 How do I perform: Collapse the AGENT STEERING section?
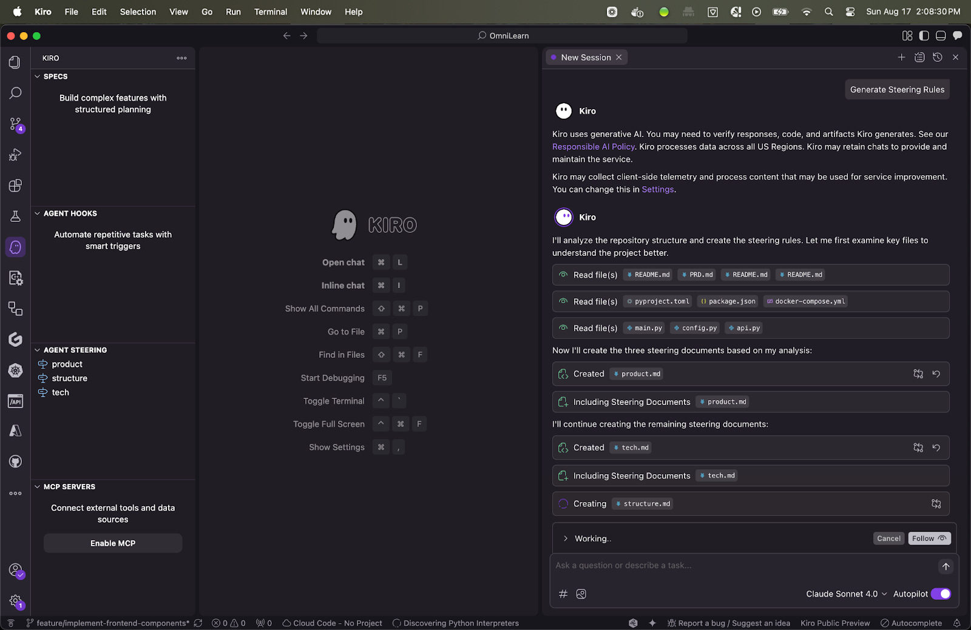(38, 350)
